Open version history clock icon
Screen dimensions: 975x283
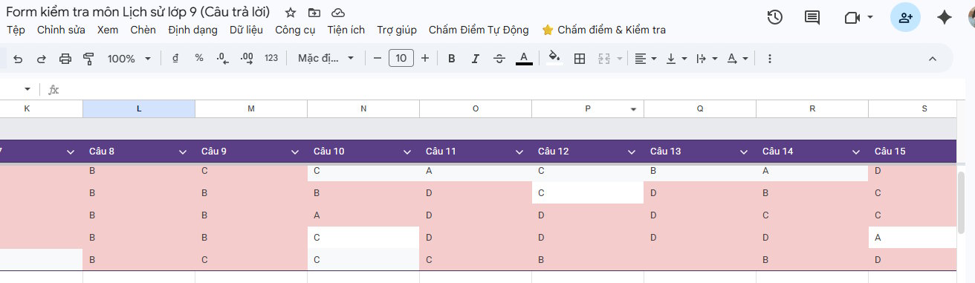coord(774,17)
